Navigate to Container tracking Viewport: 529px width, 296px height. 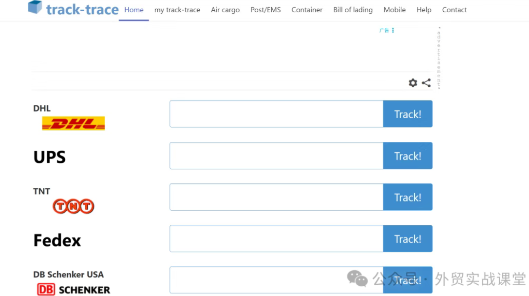tap(307, 10)
